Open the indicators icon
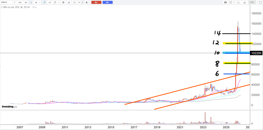The image size is (263, 130). click(x=69, y=2)
